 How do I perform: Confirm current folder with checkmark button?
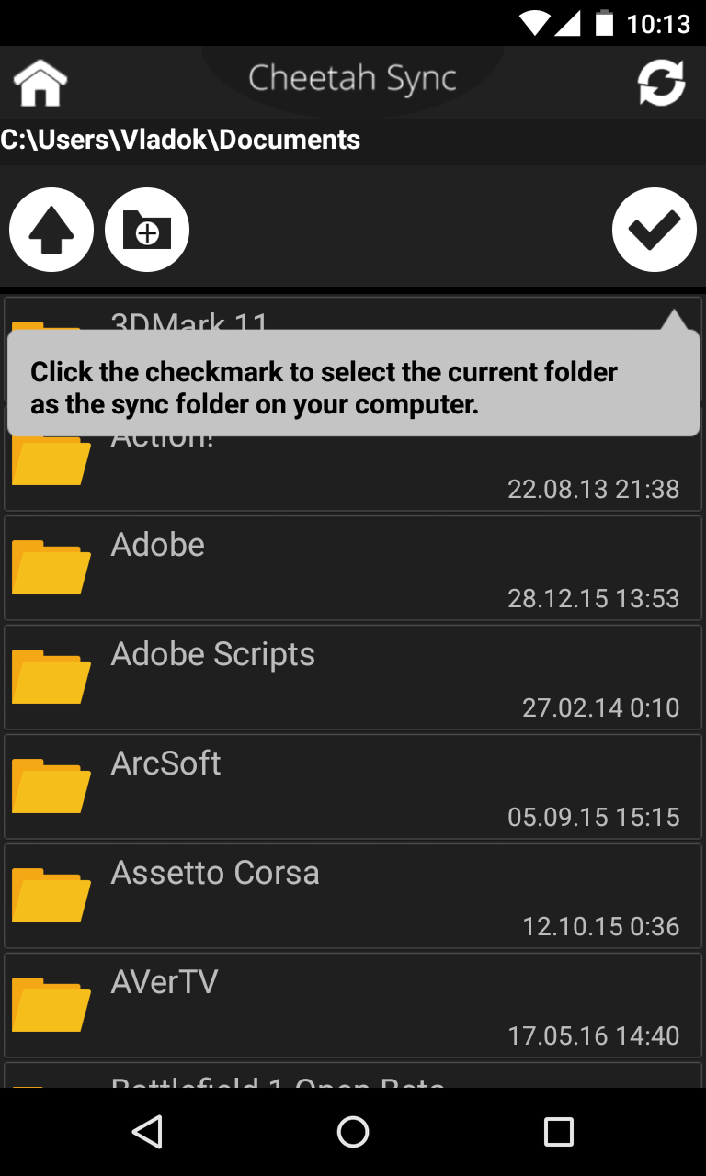pyautogui.click(x=655, y=230)
